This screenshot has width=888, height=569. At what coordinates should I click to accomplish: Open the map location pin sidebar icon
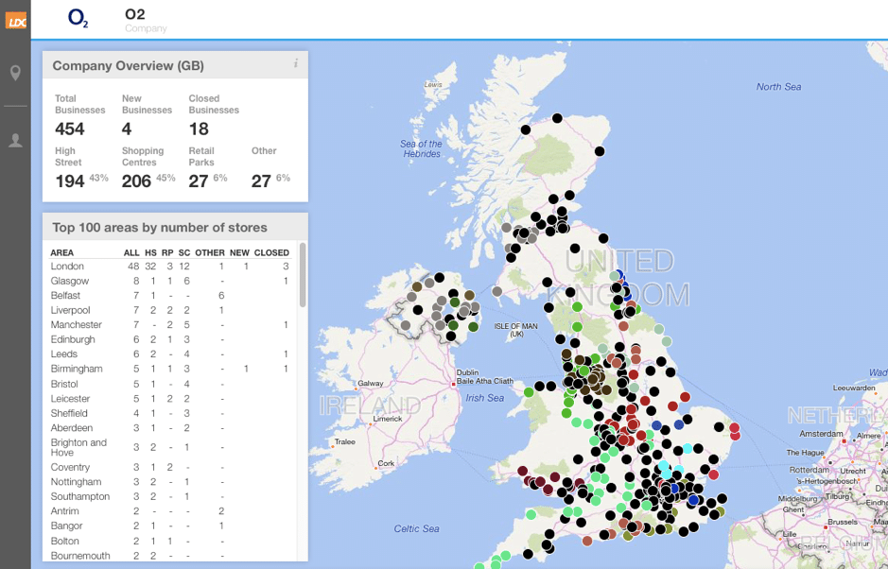coord(15,73)
